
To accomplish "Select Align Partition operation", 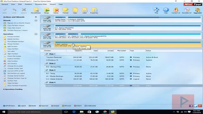I will tap(13, 54).
